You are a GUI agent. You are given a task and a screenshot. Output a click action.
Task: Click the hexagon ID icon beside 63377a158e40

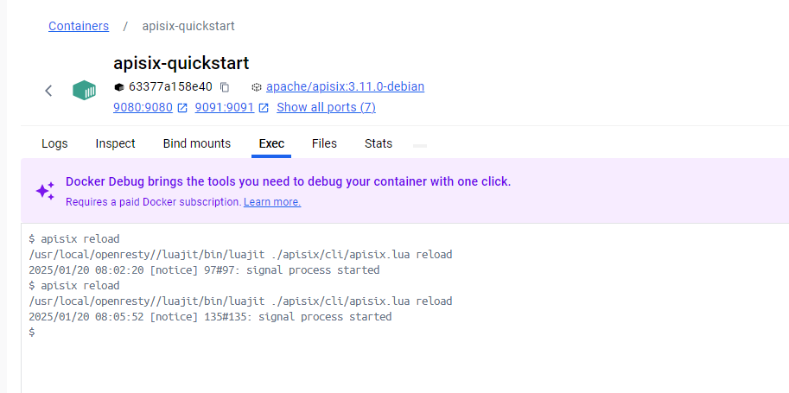[x=118, y=87]
